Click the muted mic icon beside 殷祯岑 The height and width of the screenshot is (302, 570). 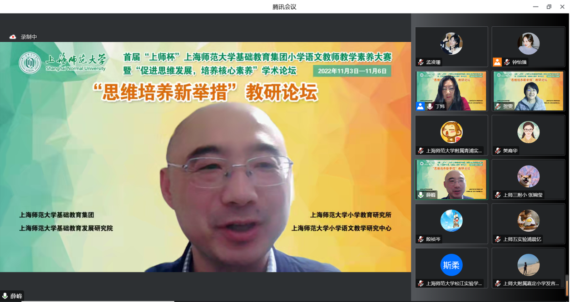pos(421,239)
